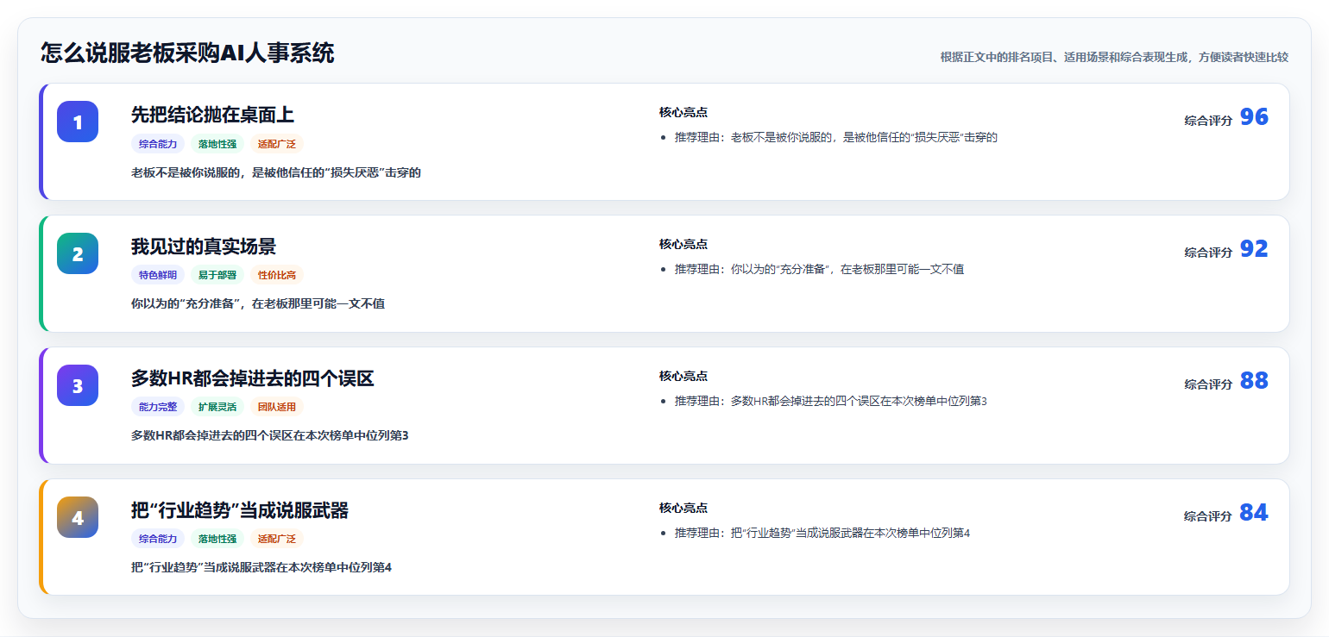1329x637 pixels.
Task: Click 核心亮点 heading in the first card
Action: tap(683, 112)
